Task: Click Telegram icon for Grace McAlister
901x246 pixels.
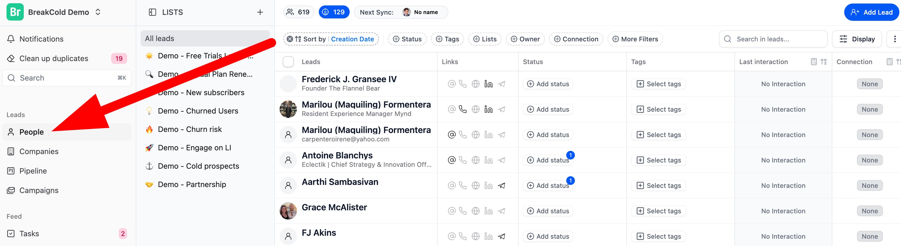Action: (501, 211)
